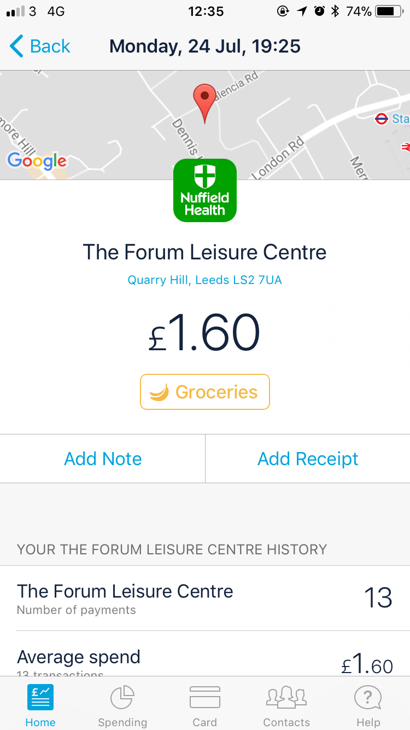Viewport: 410px width, 730px height.
Task: Switch to the Spending tab
Action: pos(122,706)
